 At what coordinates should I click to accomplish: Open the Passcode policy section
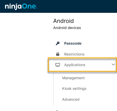tap(73, 44)
